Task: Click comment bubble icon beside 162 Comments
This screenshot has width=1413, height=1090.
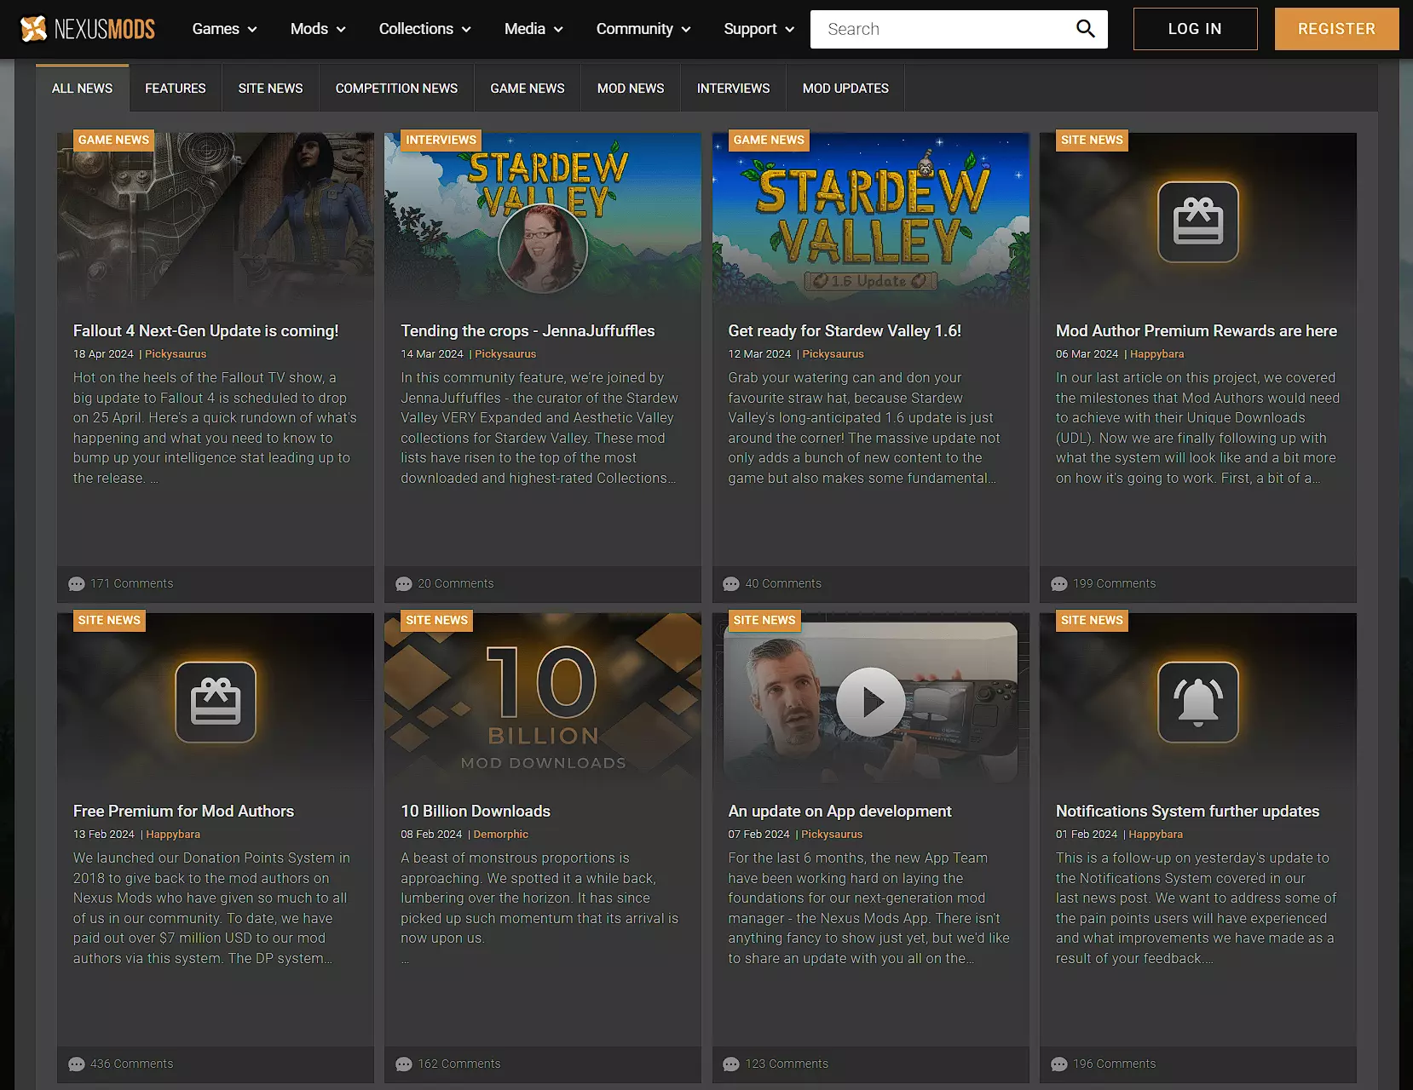Action: (x=404, y=1064)
